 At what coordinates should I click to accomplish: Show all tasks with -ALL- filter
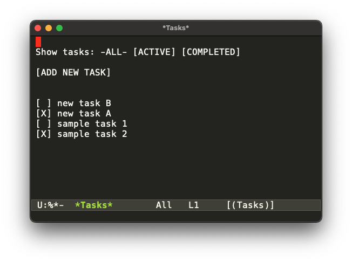tap(113, 52)
